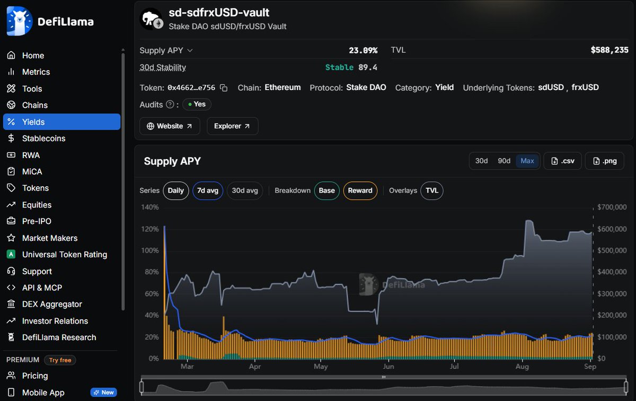The width and height of the screenshot is (636, 401).
Task: Click the RWA banknote icon
Action: (x=11, y=155)
